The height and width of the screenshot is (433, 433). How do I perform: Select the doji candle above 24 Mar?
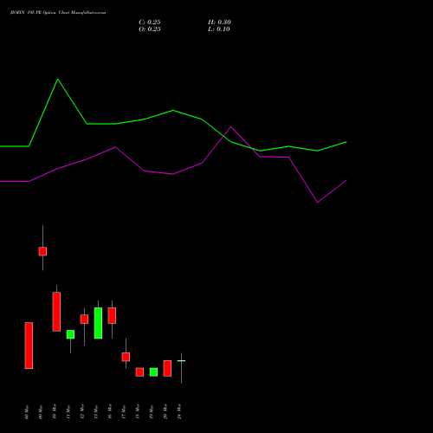(181, 361)
